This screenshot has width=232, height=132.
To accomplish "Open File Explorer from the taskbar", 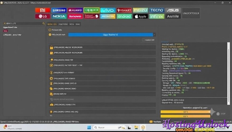I will [136, 128].
